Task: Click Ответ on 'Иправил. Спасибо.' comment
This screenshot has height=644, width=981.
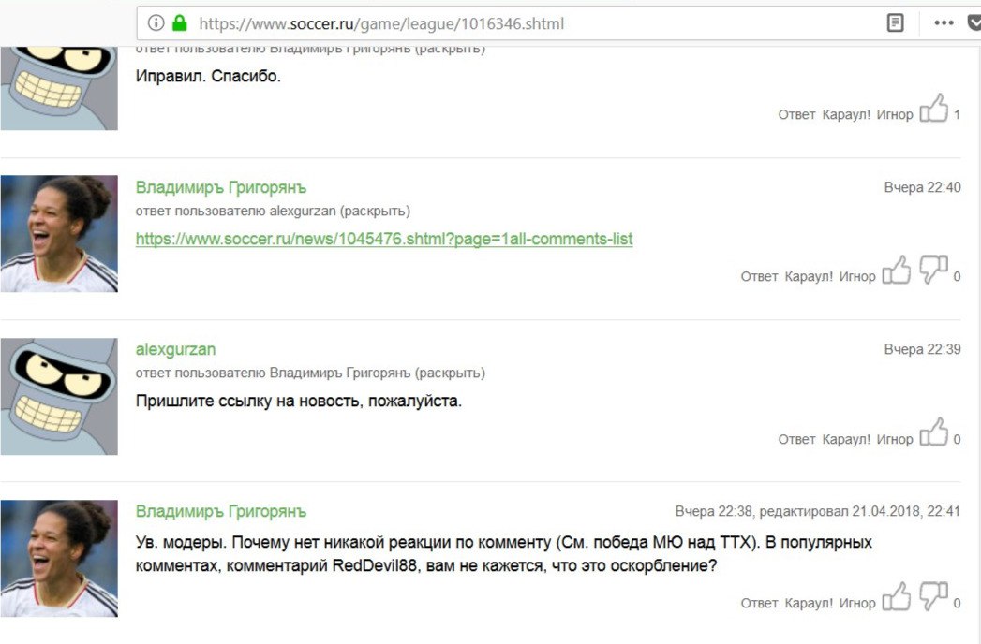Action: (796, 114)
